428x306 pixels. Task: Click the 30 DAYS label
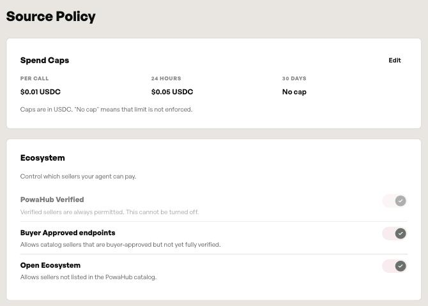coord(294,78)
